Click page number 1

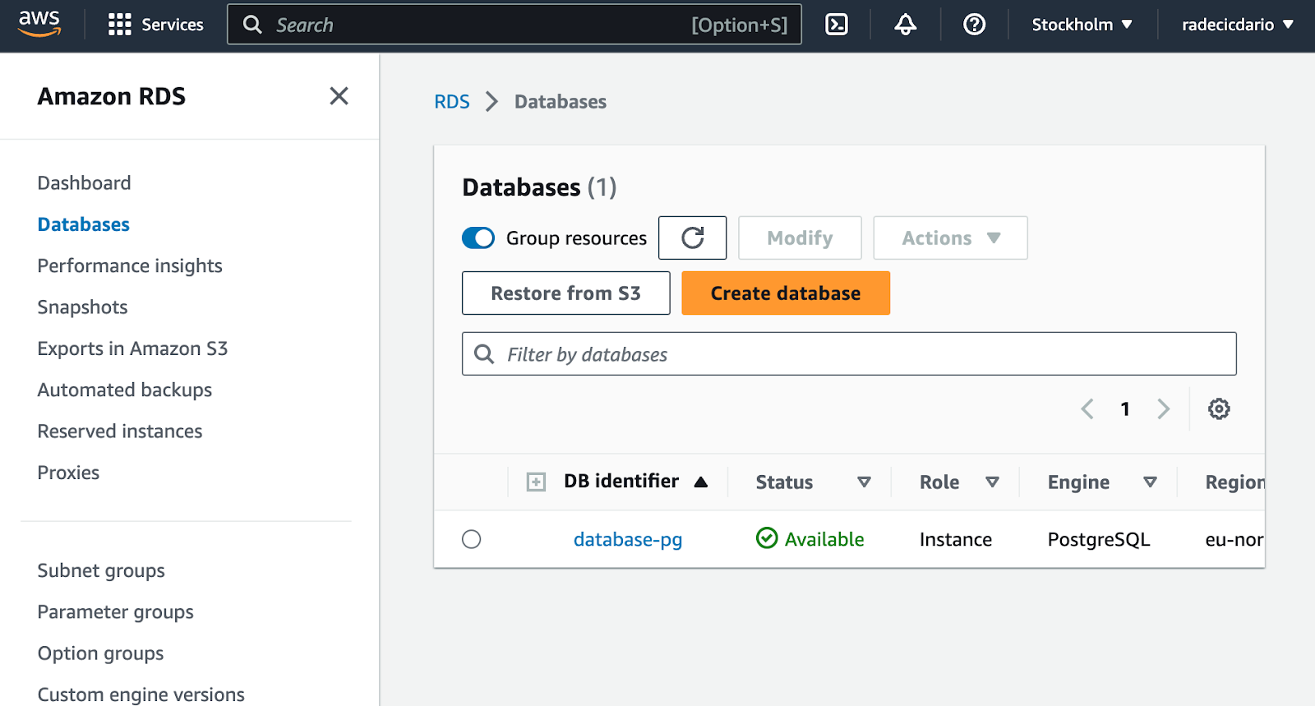click(x=1125, y=408)
